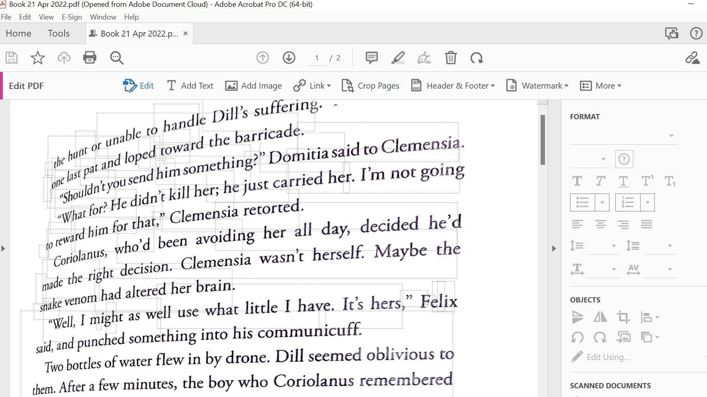Viewport: 707px width, 397px height.
Task: Open the More dropdown in toolbar
Action: click(601, 86)
